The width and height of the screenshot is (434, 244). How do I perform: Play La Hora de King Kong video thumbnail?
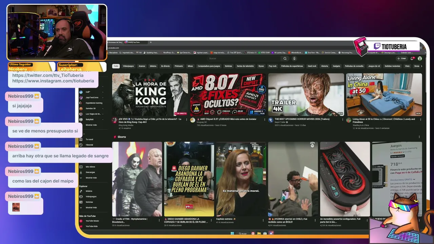(x=150, y=95)
